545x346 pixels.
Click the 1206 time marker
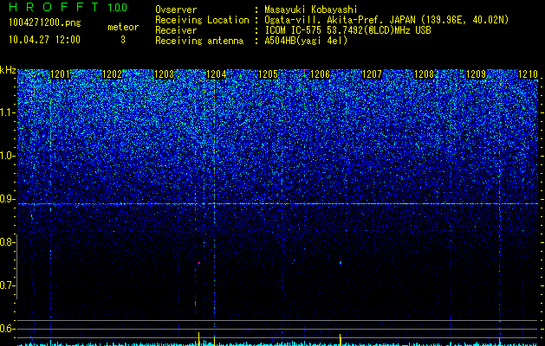click(320, 74)
